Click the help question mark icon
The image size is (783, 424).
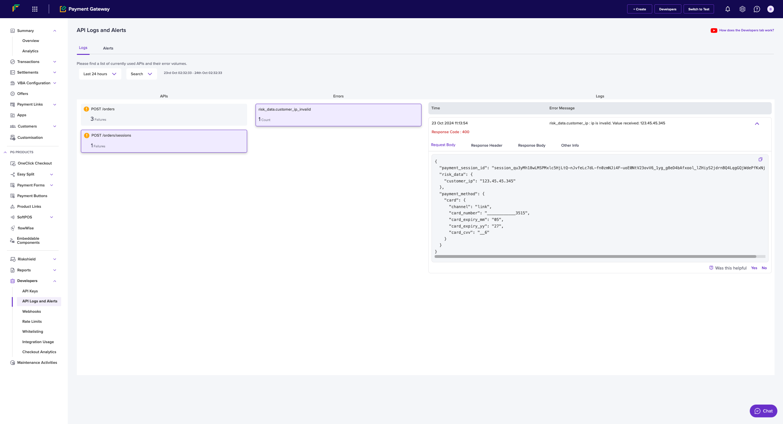pyautogui.click(x=757, y=9)
